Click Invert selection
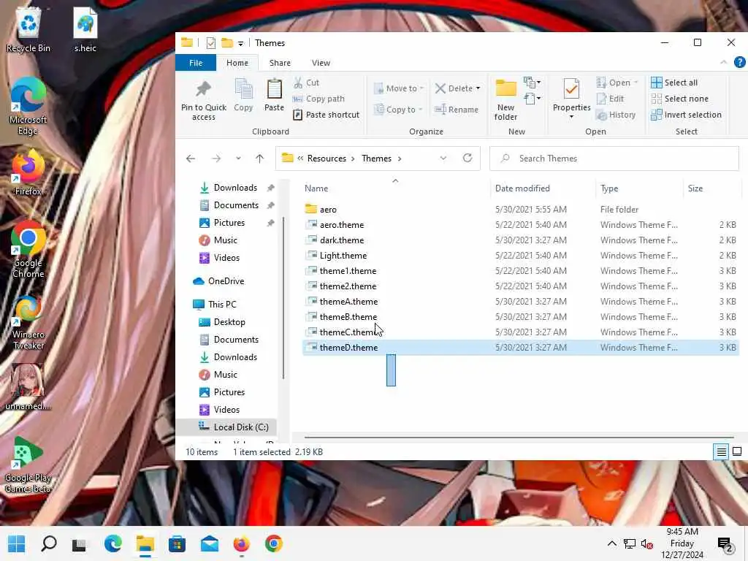Screen dimensions: 748x561 (x=686, y=115)
